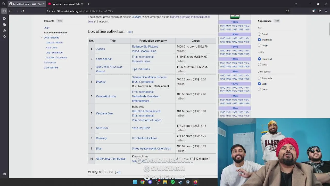Click the page vertical scrollbar thumb
Viewport: 330px width, 186px height.
[x=329, y=29]
